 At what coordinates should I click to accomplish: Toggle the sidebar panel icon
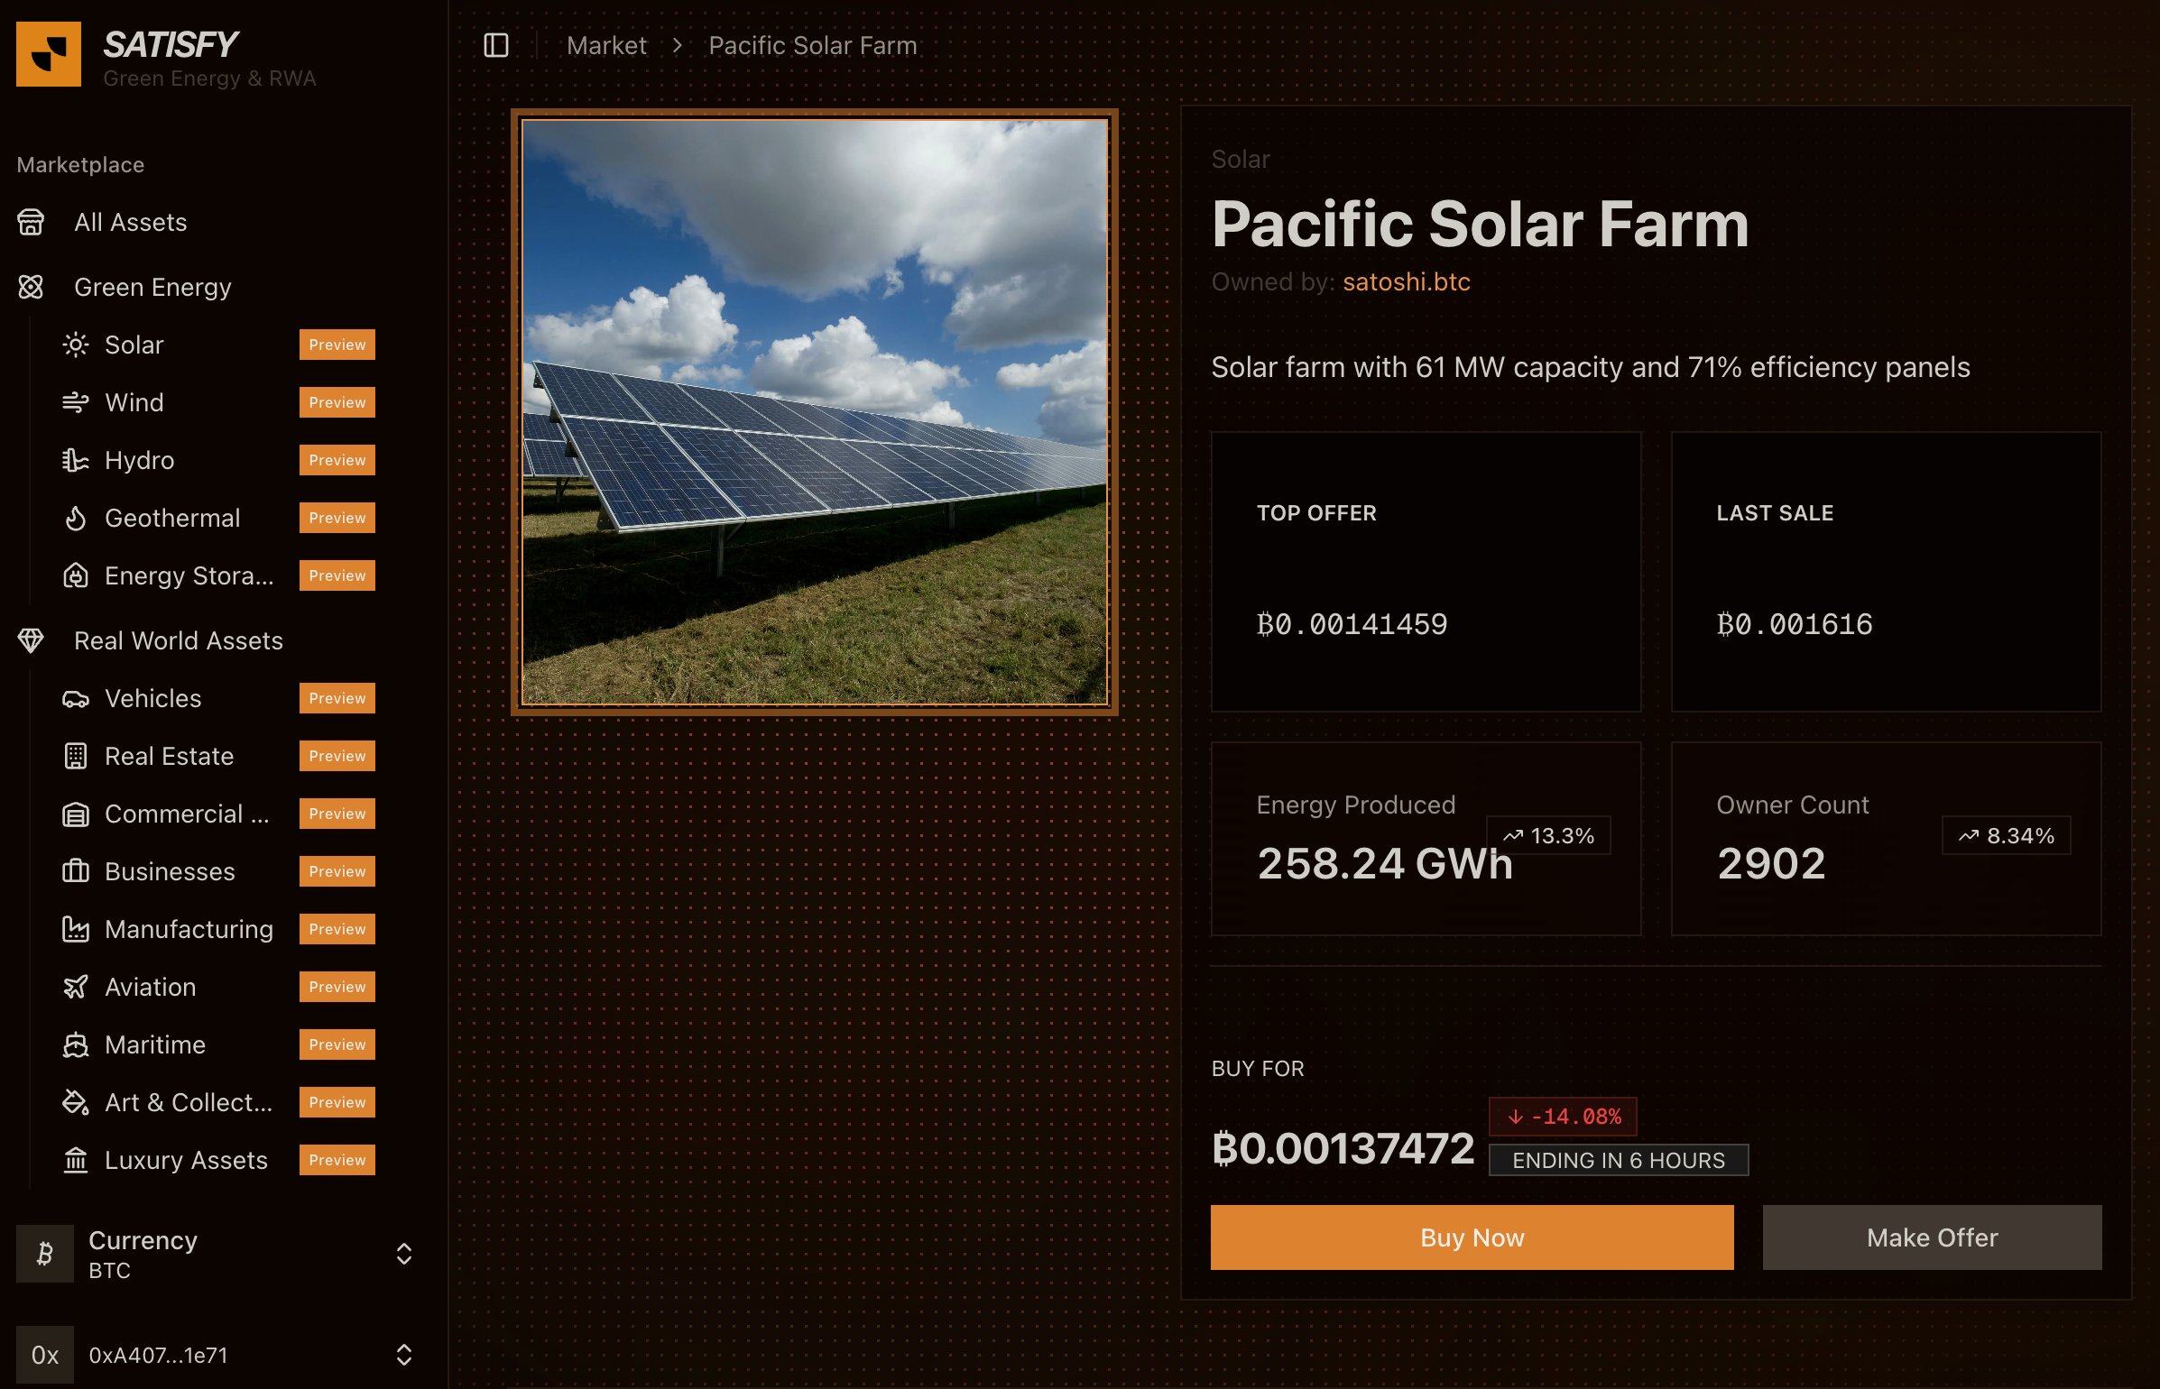pyautogui.click(x=496, y=45)
